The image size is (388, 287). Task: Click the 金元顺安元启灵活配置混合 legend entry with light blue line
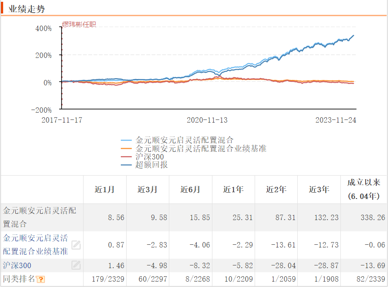pos(177,140)
